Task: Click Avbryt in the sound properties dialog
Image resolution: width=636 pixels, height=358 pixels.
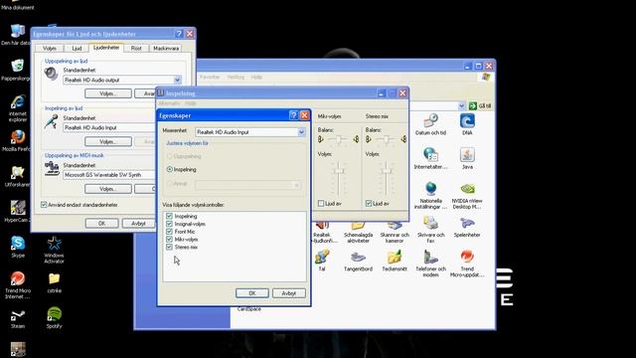Action: (138, 223)
